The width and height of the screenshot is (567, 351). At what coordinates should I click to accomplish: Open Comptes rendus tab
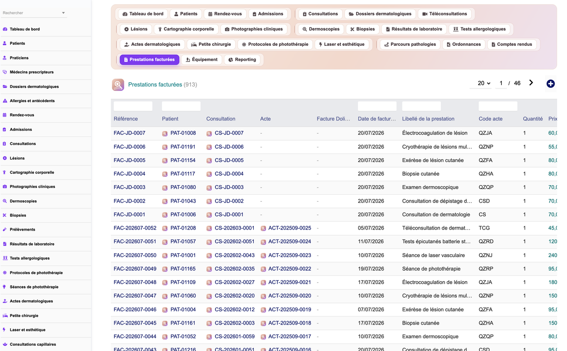(x=512, y=44)
